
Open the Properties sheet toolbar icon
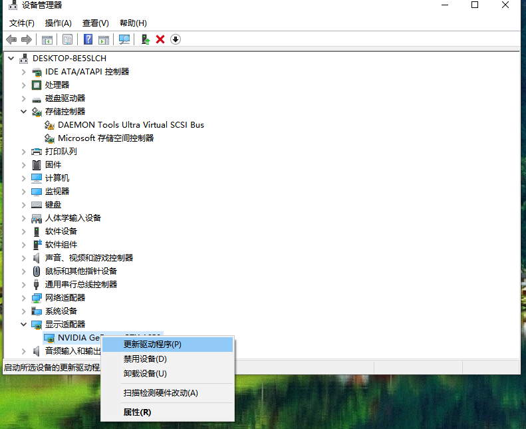(67, 40)
